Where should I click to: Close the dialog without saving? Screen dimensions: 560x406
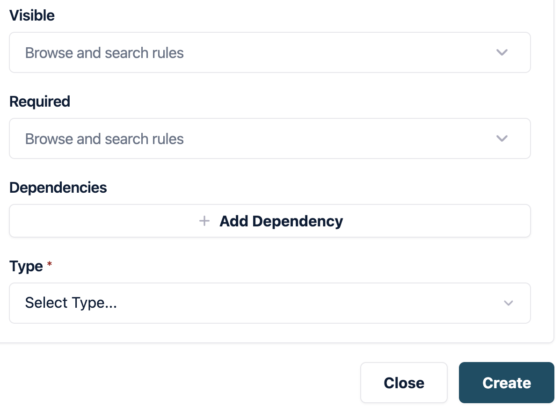(404, 383)
